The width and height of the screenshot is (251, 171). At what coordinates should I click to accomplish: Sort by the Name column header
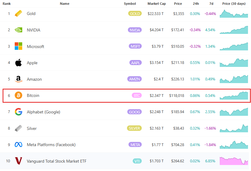[x=65, y=4]
